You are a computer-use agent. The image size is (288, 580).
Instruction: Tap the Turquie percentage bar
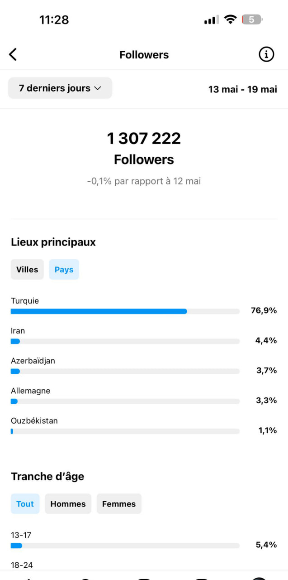click(x=125, y=311)
